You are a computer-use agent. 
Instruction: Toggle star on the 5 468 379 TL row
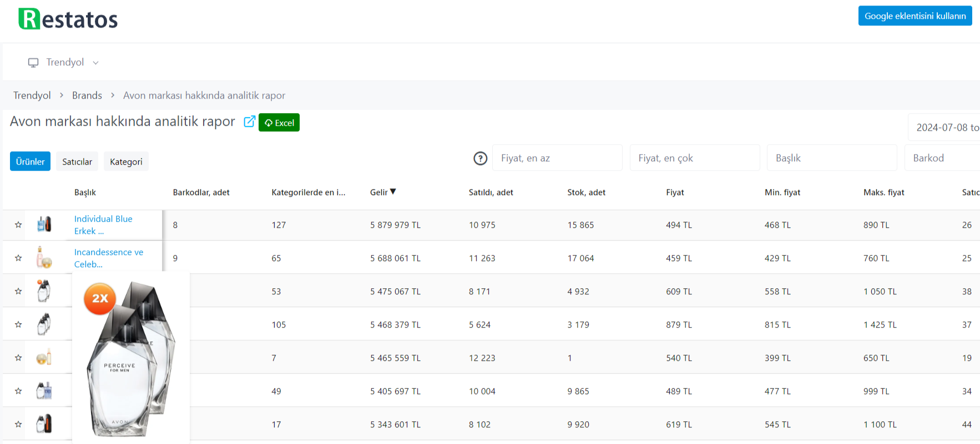(x=18, y=325)
